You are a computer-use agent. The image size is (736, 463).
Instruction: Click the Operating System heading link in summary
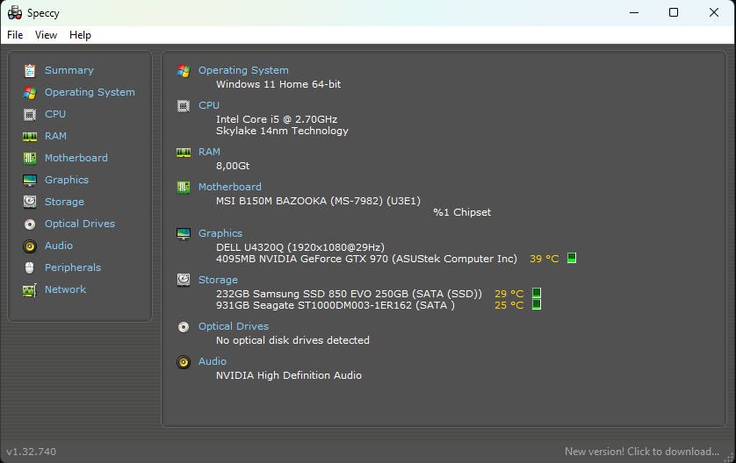point(243,70)
